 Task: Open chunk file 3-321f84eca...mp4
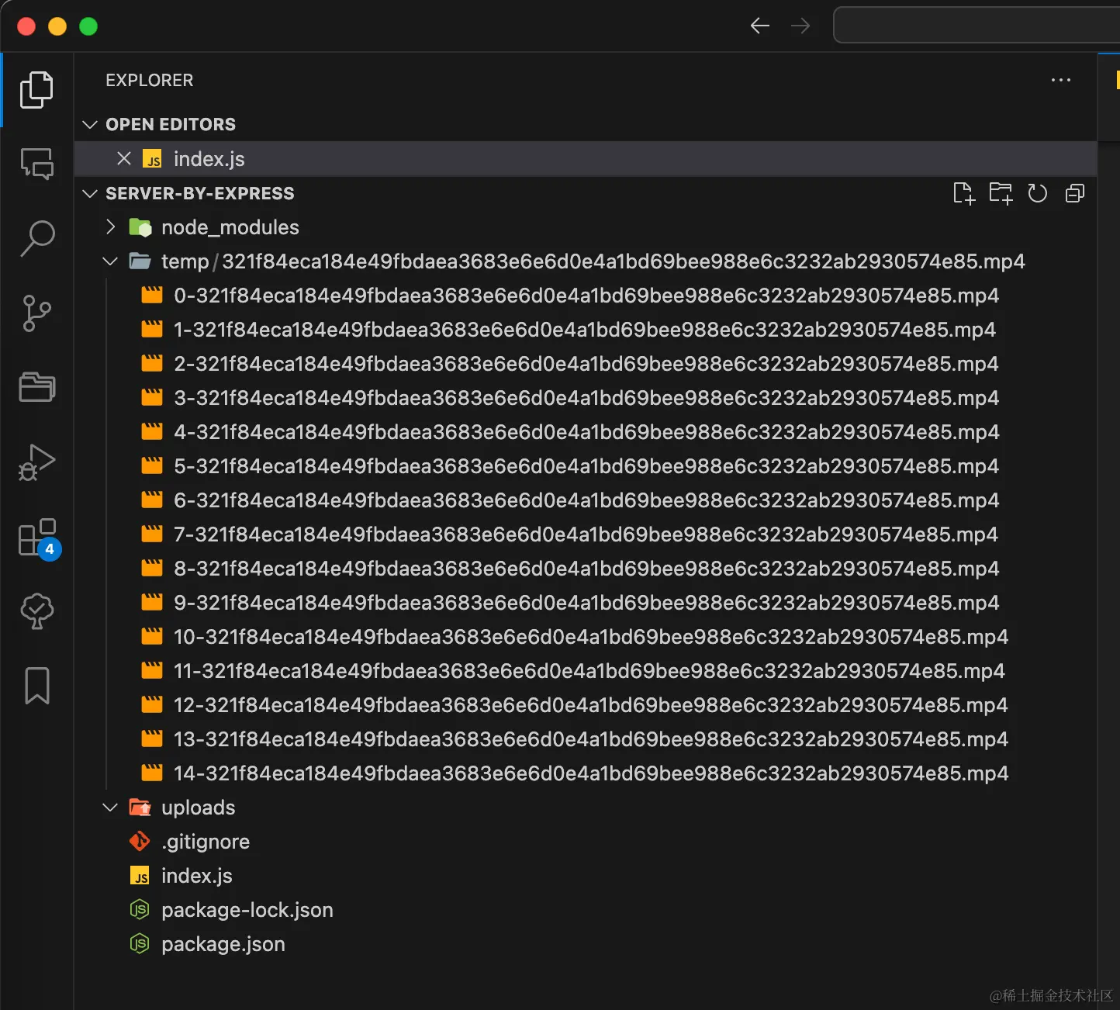tap(586, 398)
